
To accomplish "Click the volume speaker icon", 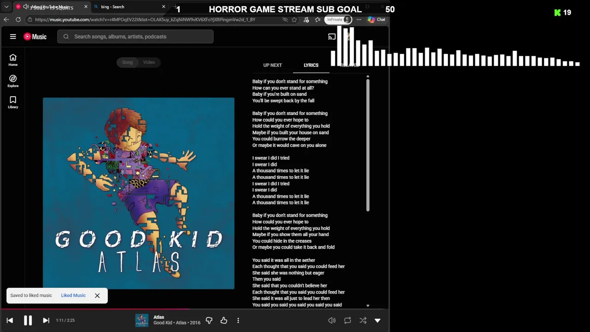I will (332, 320).
